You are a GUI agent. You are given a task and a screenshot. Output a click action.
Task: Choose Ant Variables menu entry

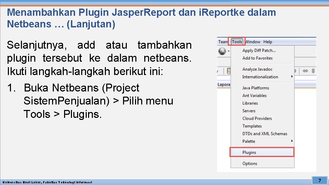(x=262, y=96)
